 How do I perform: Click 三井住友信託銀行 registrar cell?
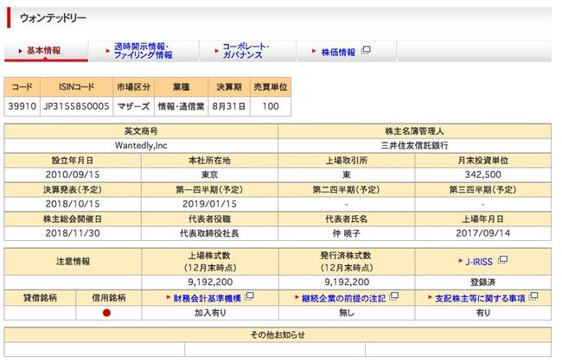pos(415,146)
